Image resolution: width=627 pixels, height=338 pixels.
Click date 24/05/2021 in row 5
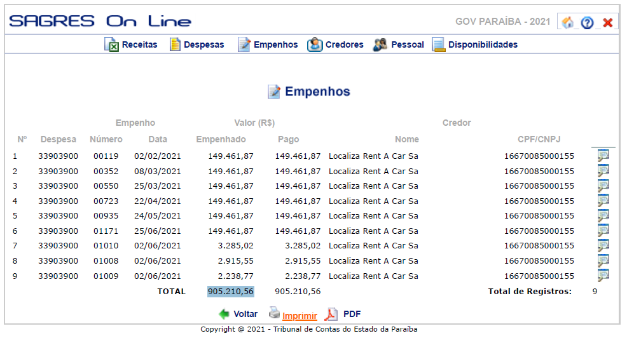tap(158, 216)
